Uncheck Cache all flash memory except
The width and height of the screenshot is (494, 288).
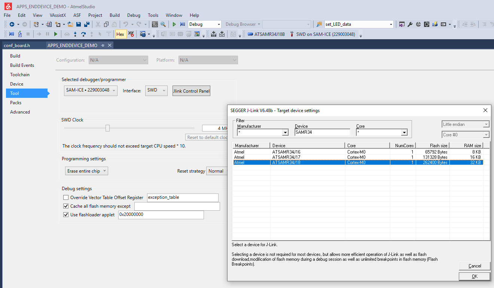(x=66, y=206)
